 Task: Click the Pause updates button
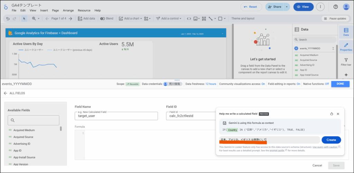tap(335, 19)
